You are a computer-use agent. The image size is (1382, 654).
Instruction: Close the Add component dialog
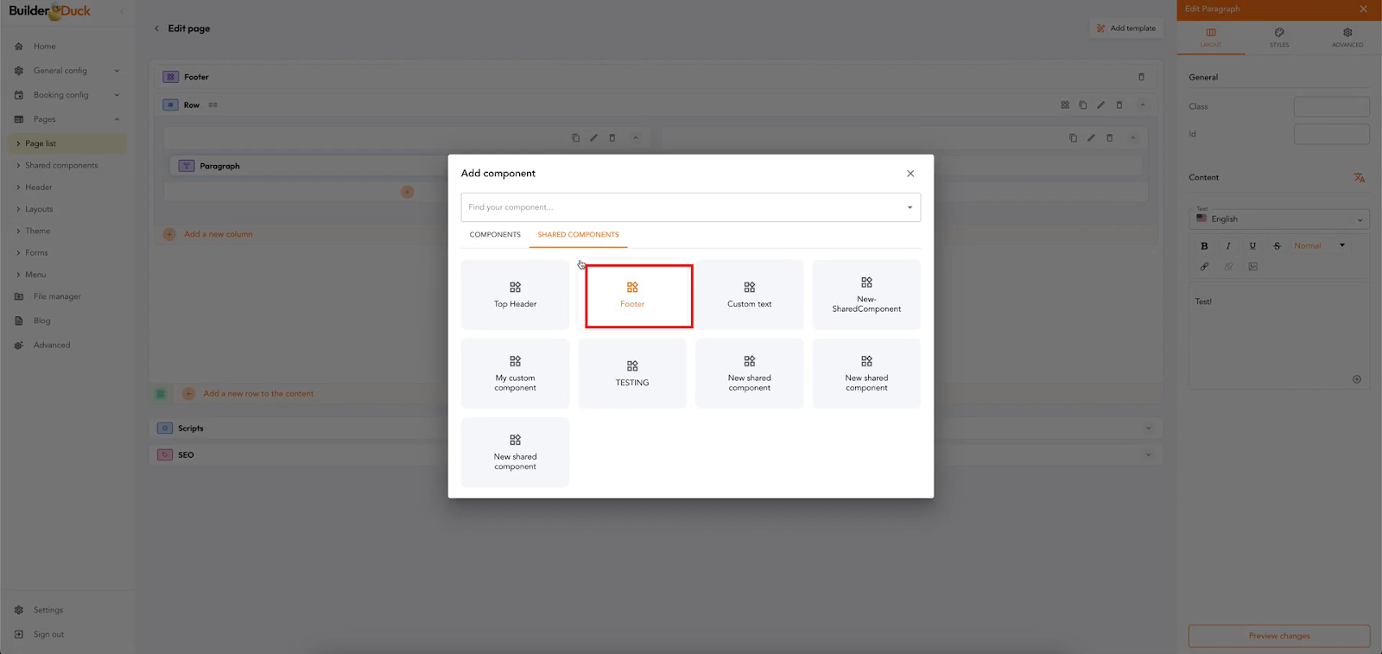910,174
